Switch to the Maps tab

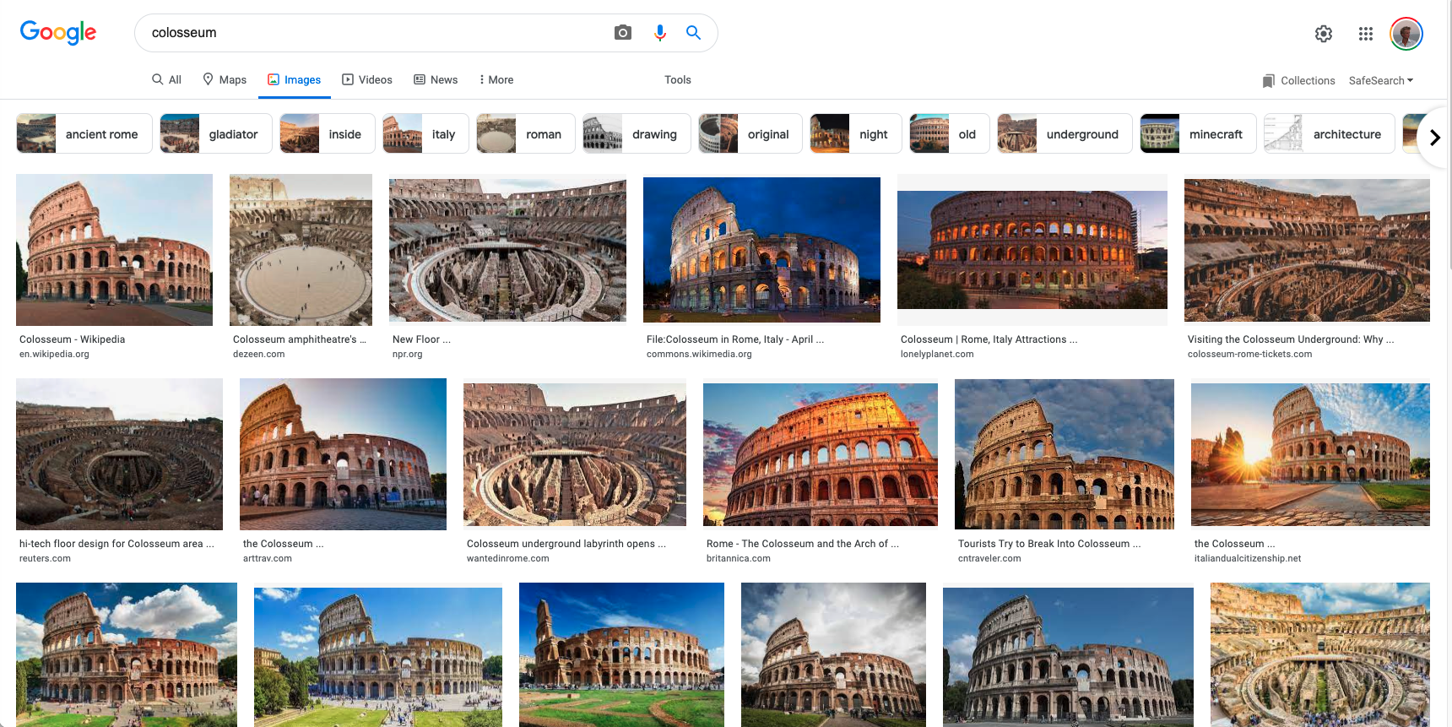tap(225, 80)
